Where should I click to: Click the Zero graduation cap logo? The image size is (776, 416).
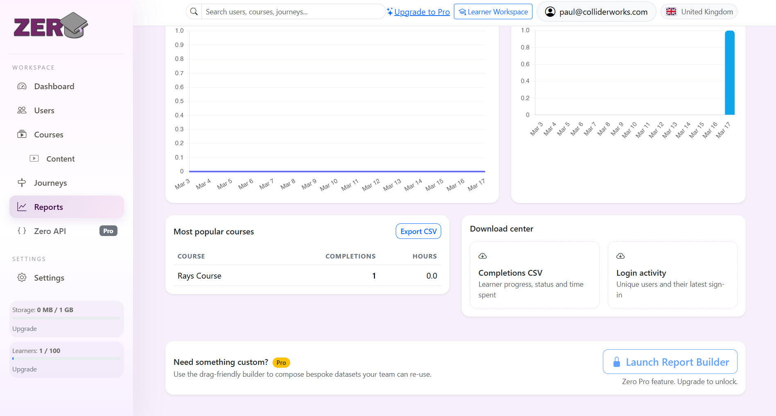click(x=51, y=25)
